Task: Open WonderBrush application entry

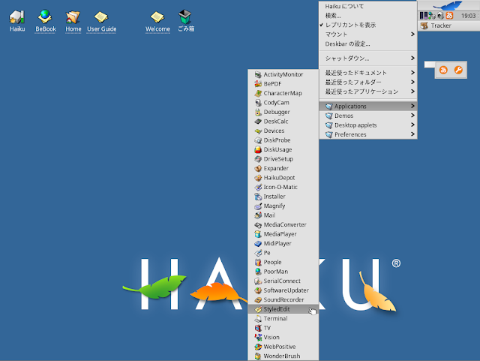Action: 283,356
